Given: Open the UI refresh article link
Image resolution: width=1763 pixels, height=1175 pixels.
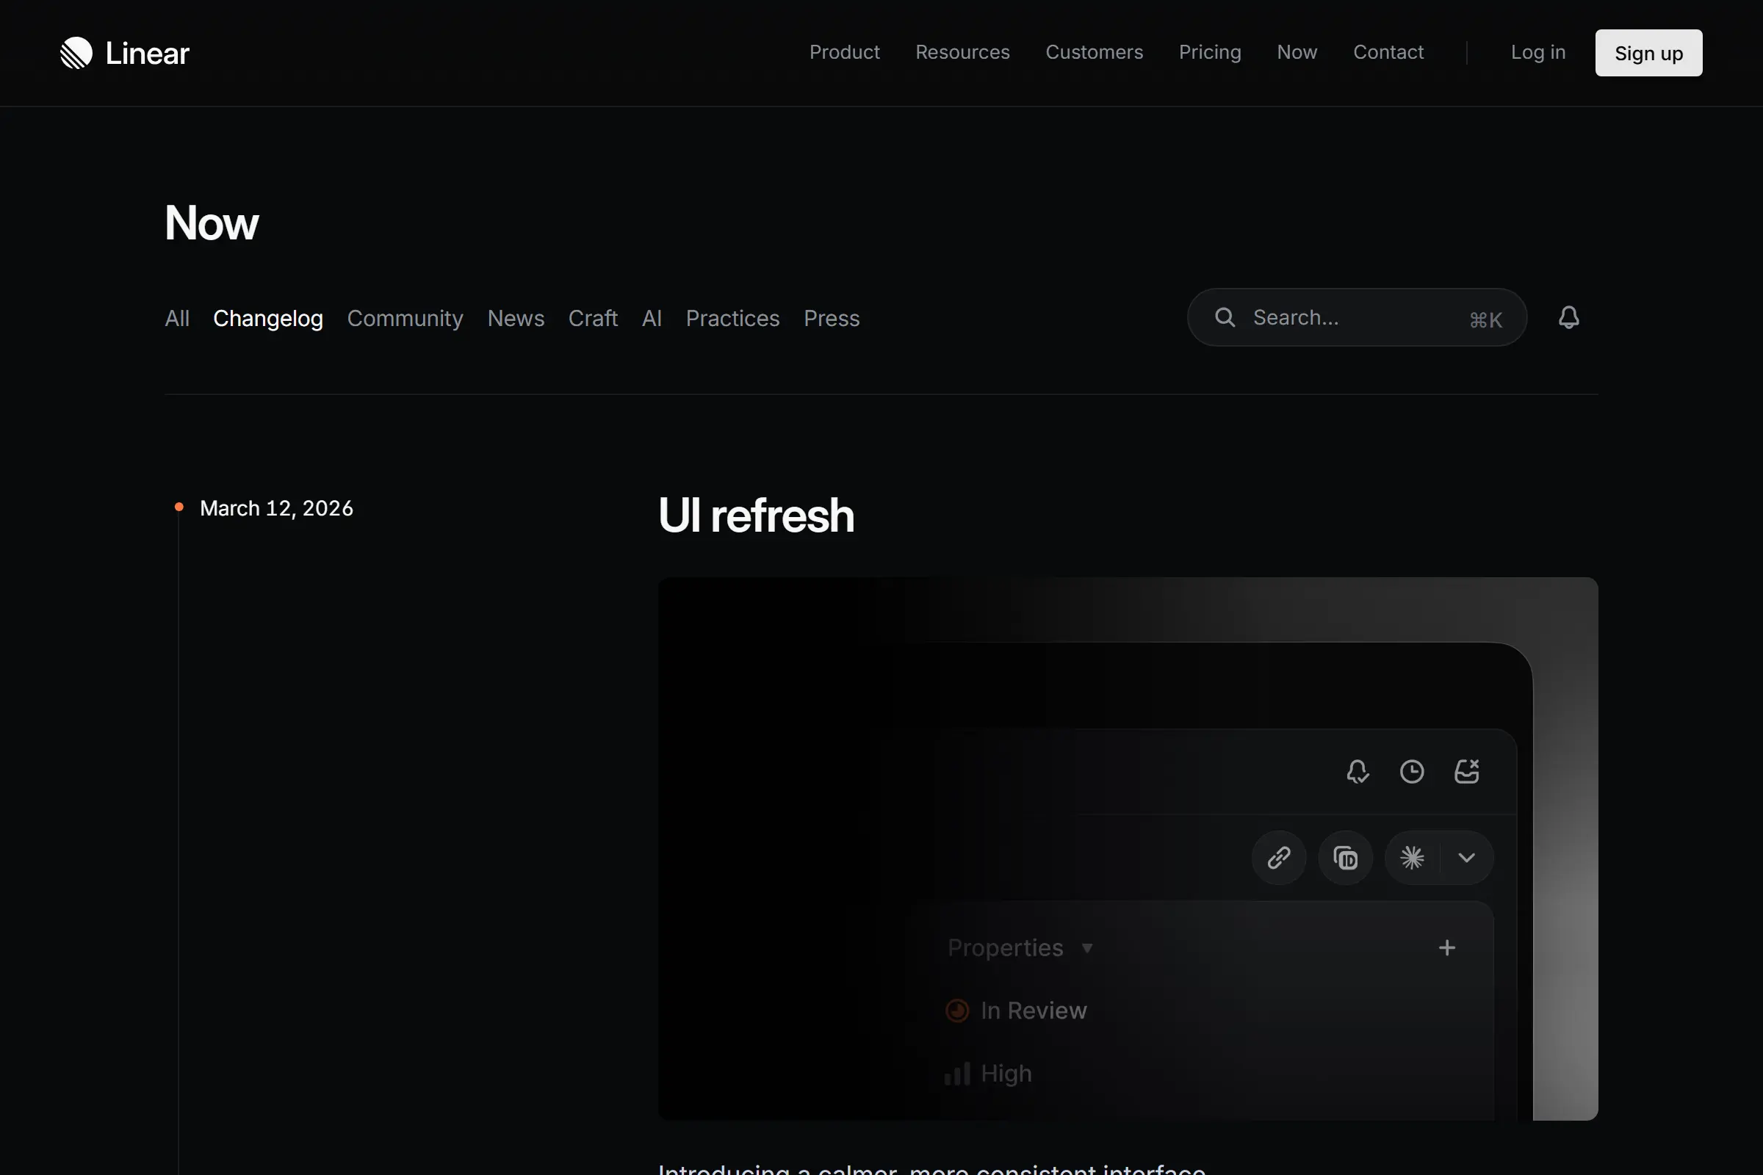Looking at the screenshot, I should [756, 515].
